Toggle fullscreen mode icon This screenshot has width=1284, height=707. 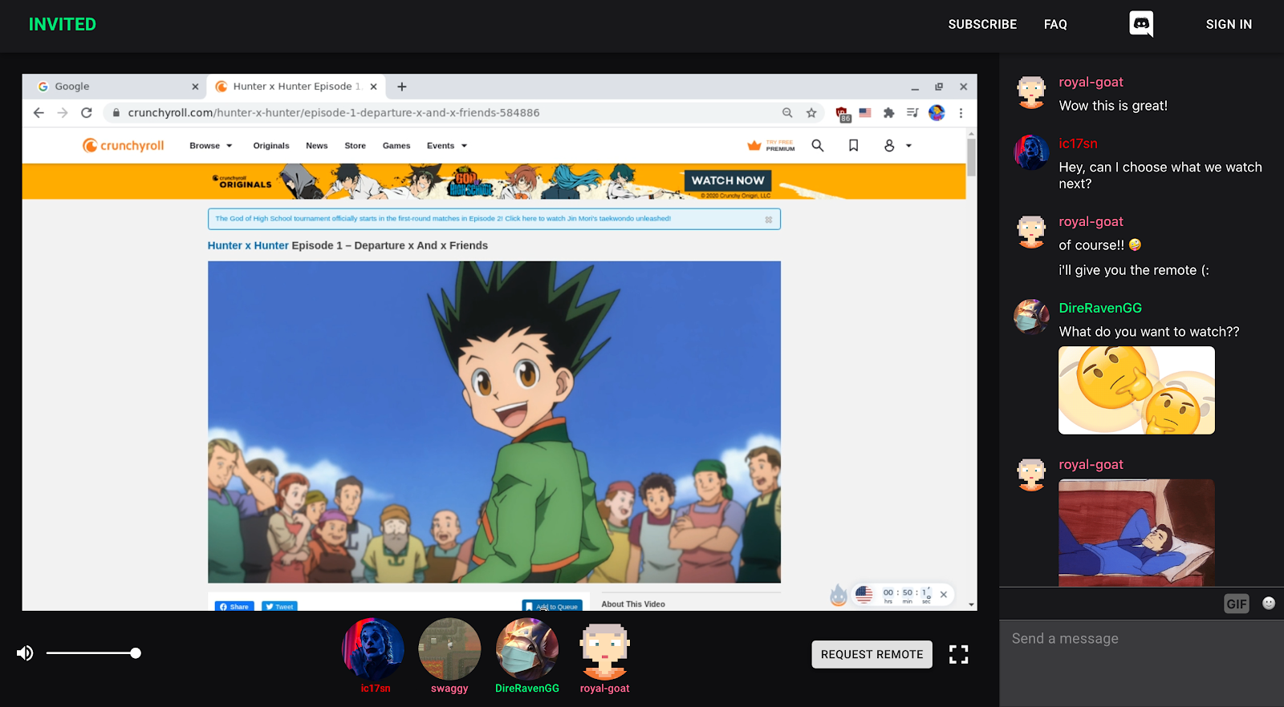958,654
